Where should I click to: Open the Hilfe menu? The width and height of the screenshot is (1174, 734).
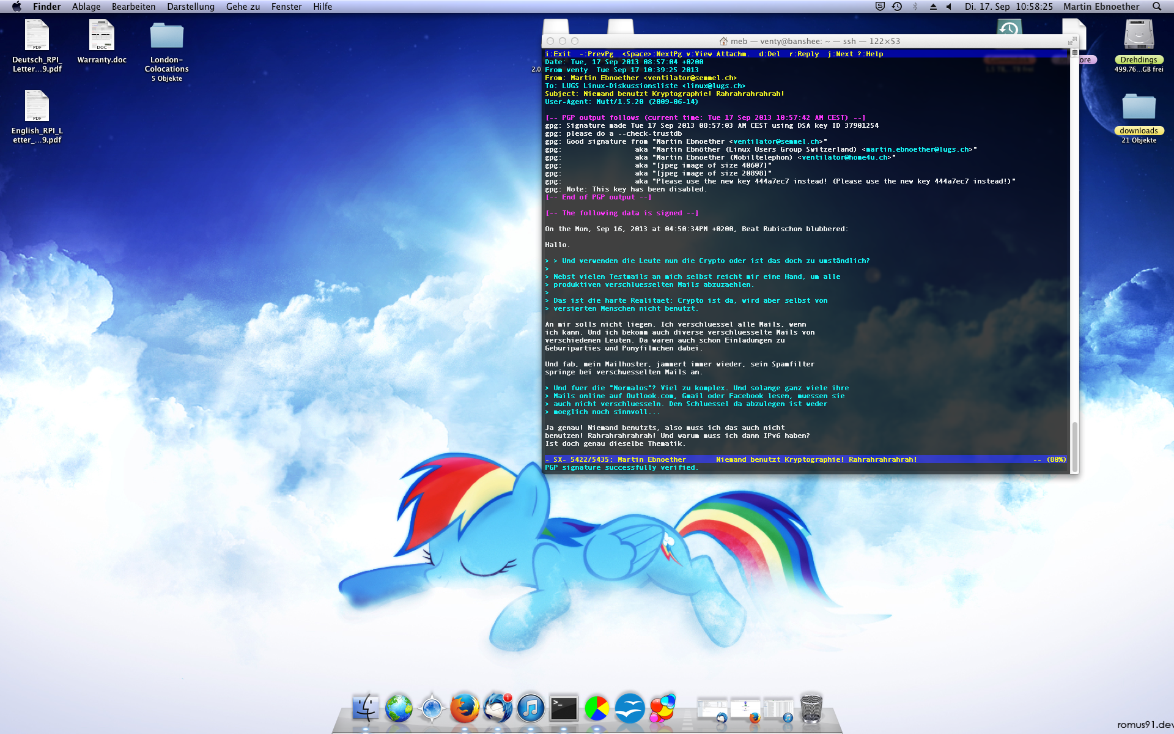click(x=322, y=6)
